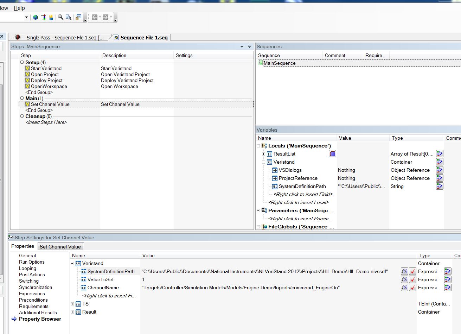This screenshot has height=334, width=461.
Task: Click the padlock window toolbar icon
Action: pyautogui.click(x=79, y=17)
